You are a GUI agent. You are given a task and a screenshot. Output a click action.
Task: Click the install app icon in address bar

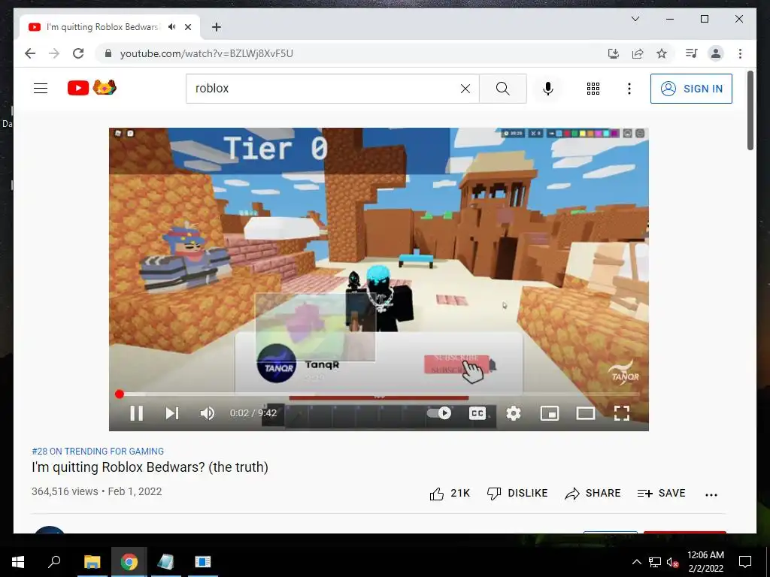[x=614, y=53]
